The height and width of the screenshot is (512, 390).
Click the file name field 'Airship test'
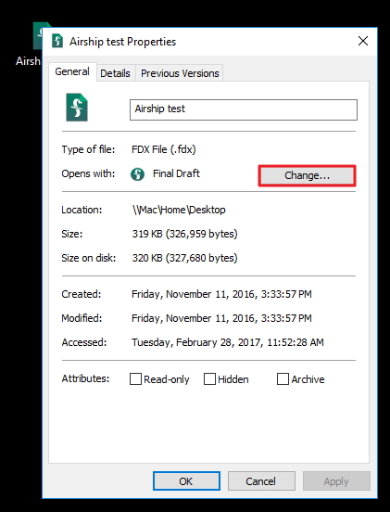click(x=244, y=109)
